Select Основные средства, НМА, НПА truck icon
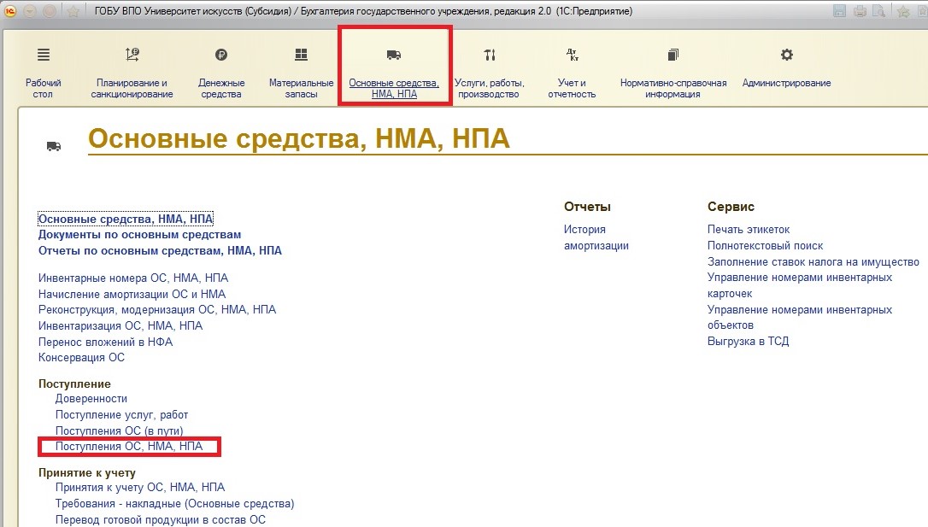Viewport: 928px width, 527px height. point(394,56)
